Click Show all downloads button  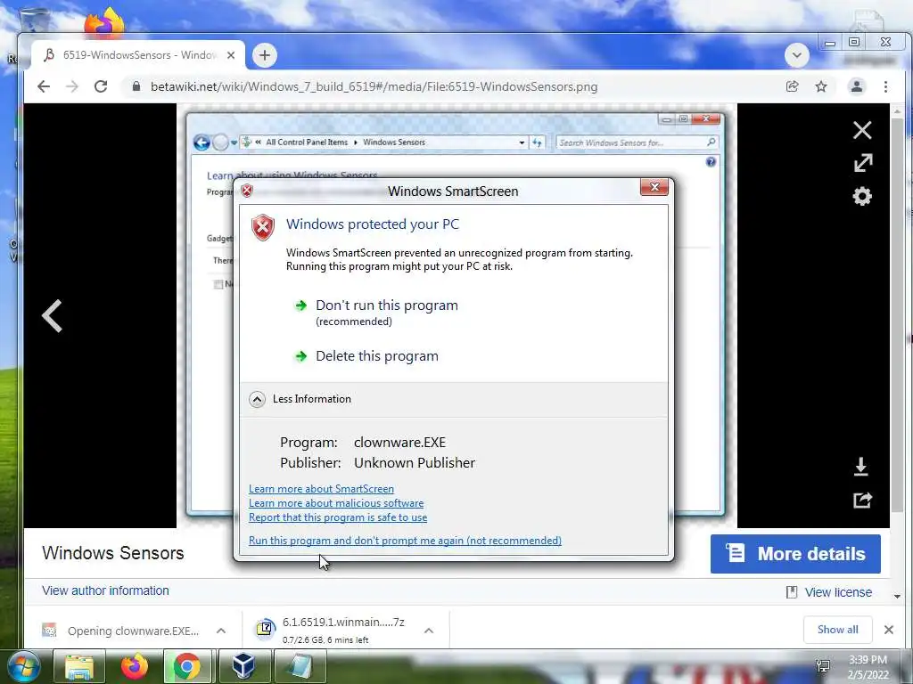837,630
